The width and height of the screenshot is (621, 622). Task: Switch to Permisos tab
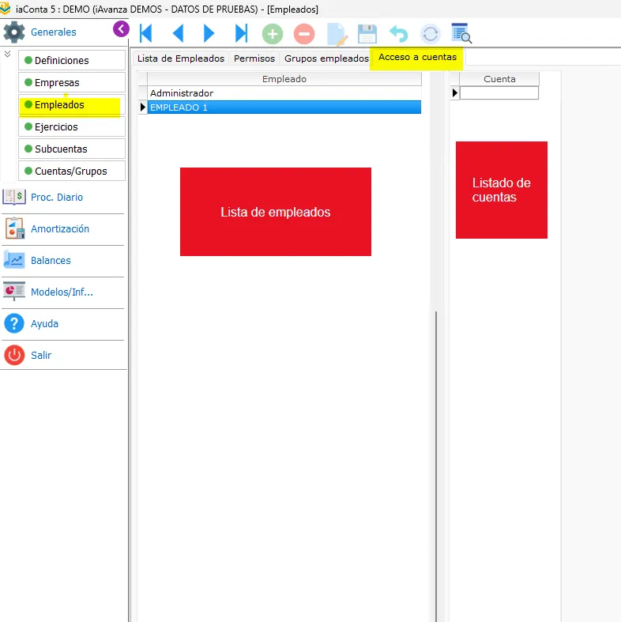point(254,58)
